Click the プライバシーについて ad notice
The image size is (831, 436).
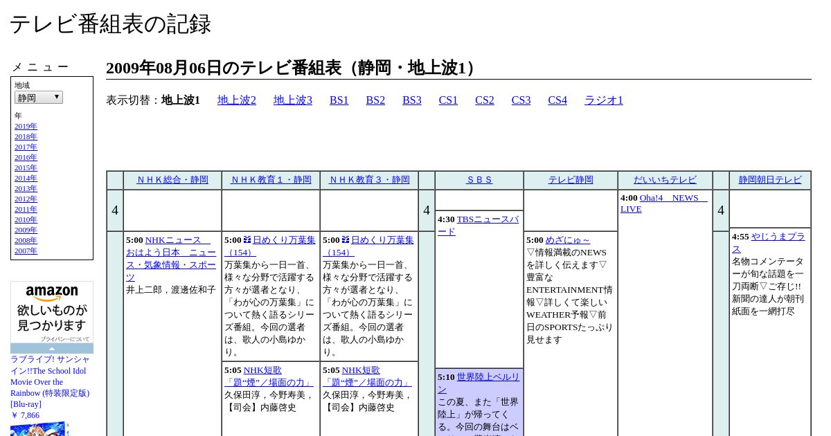pyautogui.click(x=65, y=339)
